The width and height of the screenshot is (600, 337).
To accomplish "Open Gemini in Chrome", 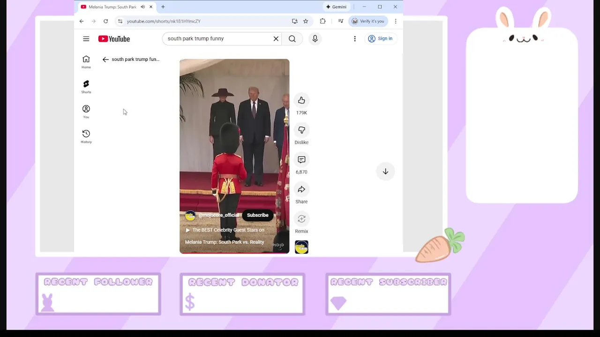I will [336, 7].
